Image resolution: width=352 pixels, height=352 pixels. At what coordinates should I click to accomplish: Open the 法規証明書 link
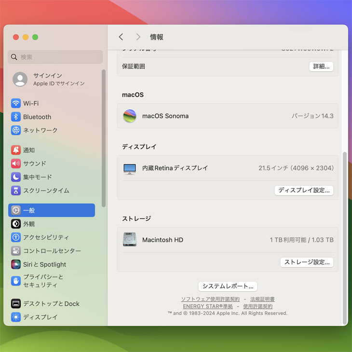coord(262,299)
